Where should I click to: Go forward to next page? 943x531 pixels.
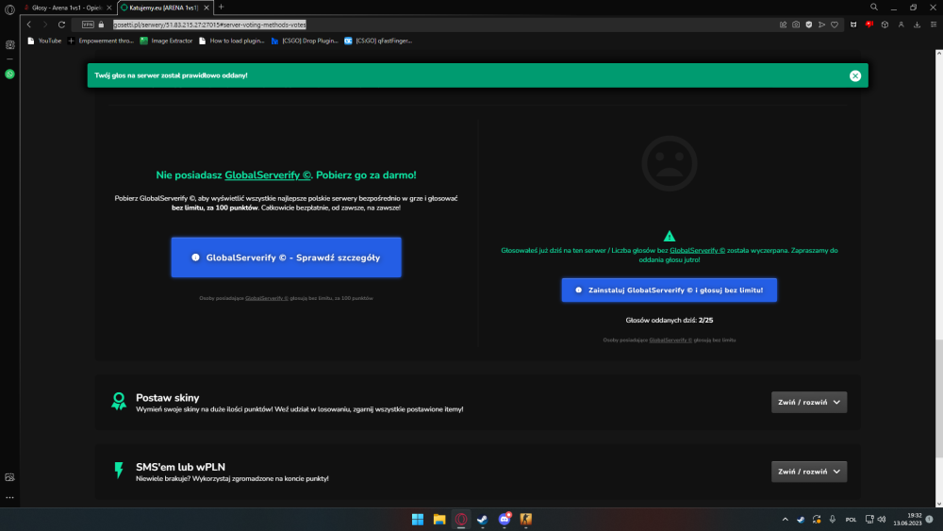click(45, 25)
